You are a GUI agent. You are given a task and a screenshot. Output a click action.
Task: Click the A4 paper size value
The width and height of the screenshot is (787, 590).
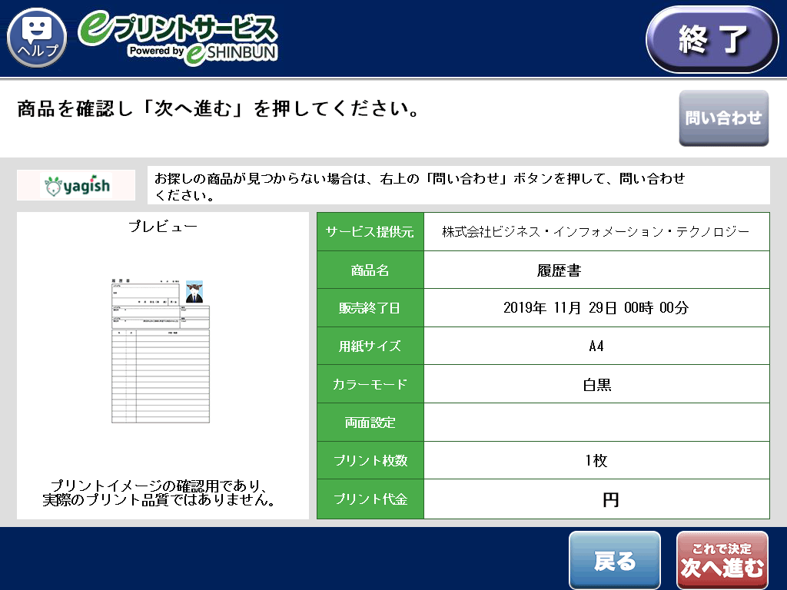click(596, 346)
